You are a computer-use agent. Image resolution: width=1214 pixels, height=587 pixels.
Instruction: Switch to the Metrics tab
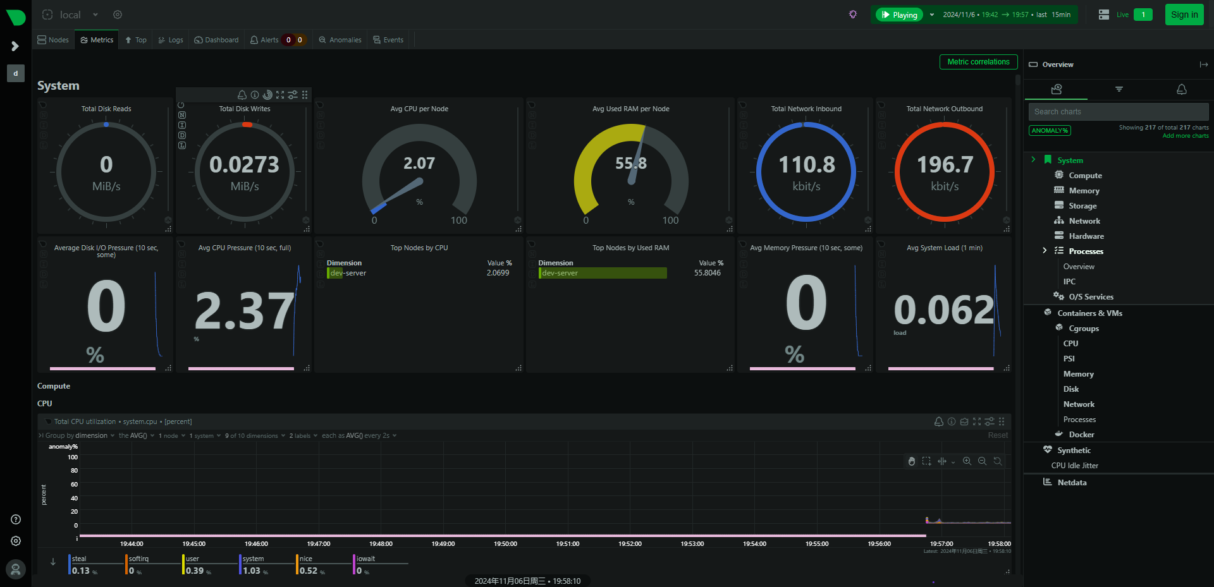click(97, 40)
